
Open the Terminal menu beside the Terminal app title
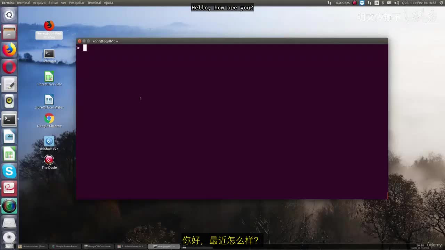tap(23, 3)
